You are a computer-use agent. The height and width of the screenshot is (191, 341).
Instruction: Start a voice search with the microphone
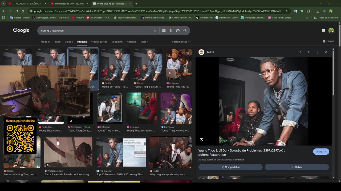tap(171, 31)
